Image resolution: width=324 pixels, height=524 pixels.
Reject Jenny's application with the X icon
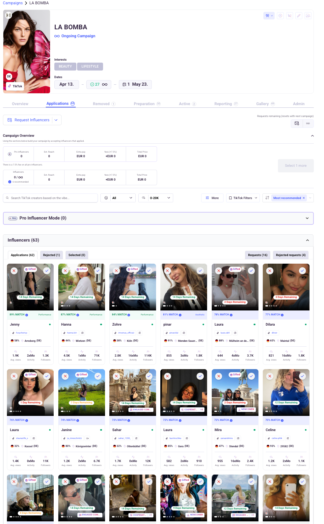click(14, 271)
